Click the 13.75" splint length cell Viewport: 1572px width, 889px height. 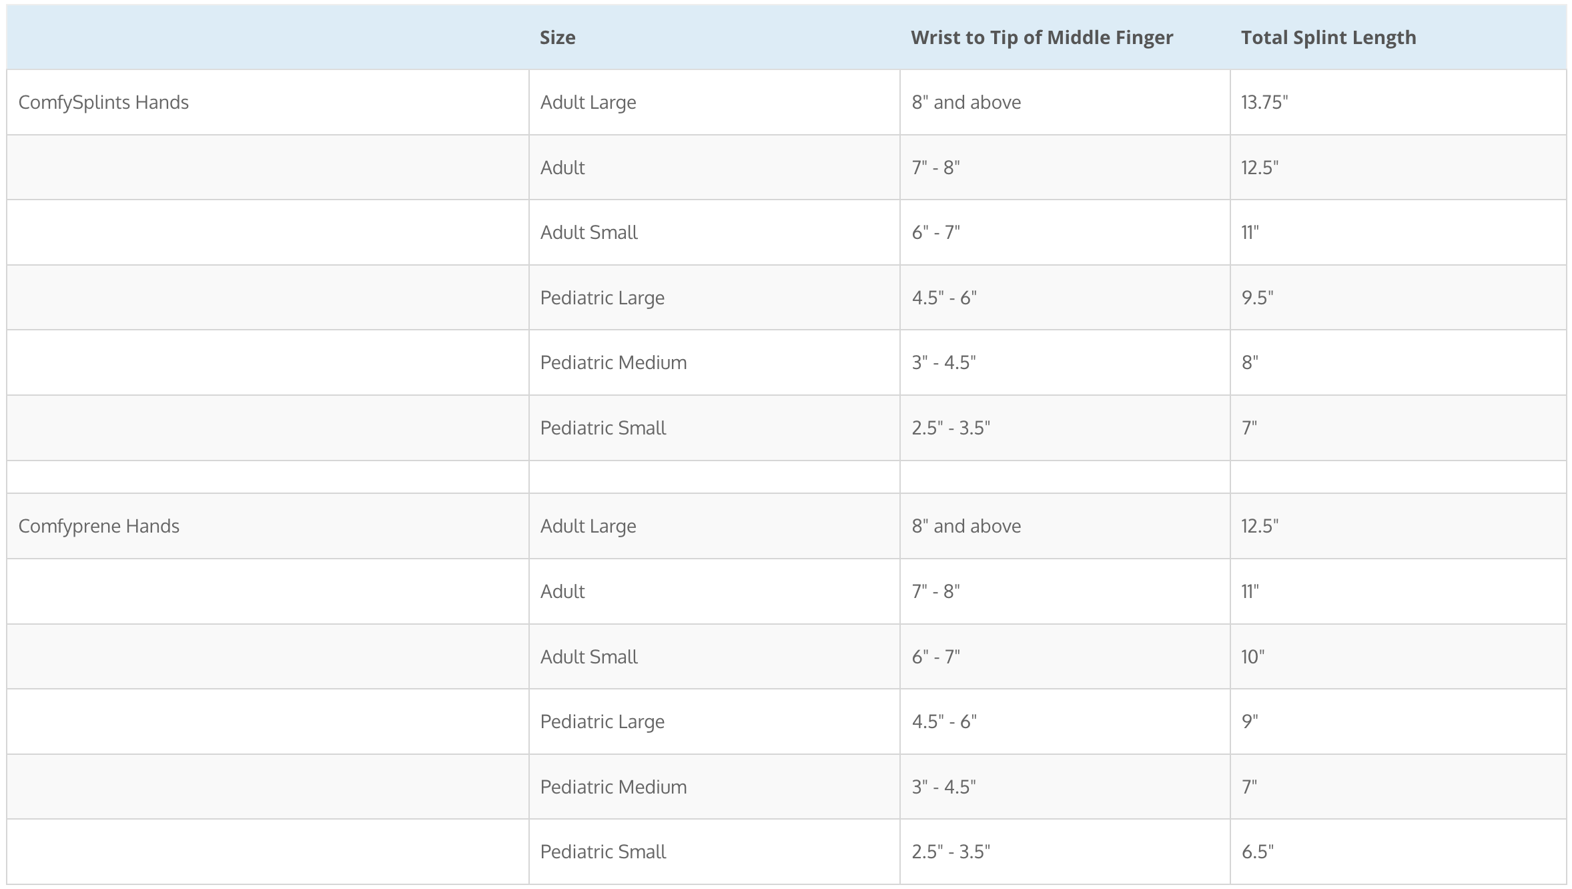coord(1398,102)
